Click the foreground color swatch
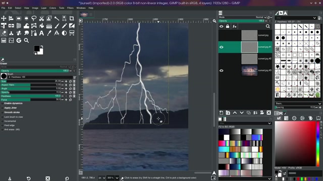This screenshot has width=323, height=181. [37, 48]
